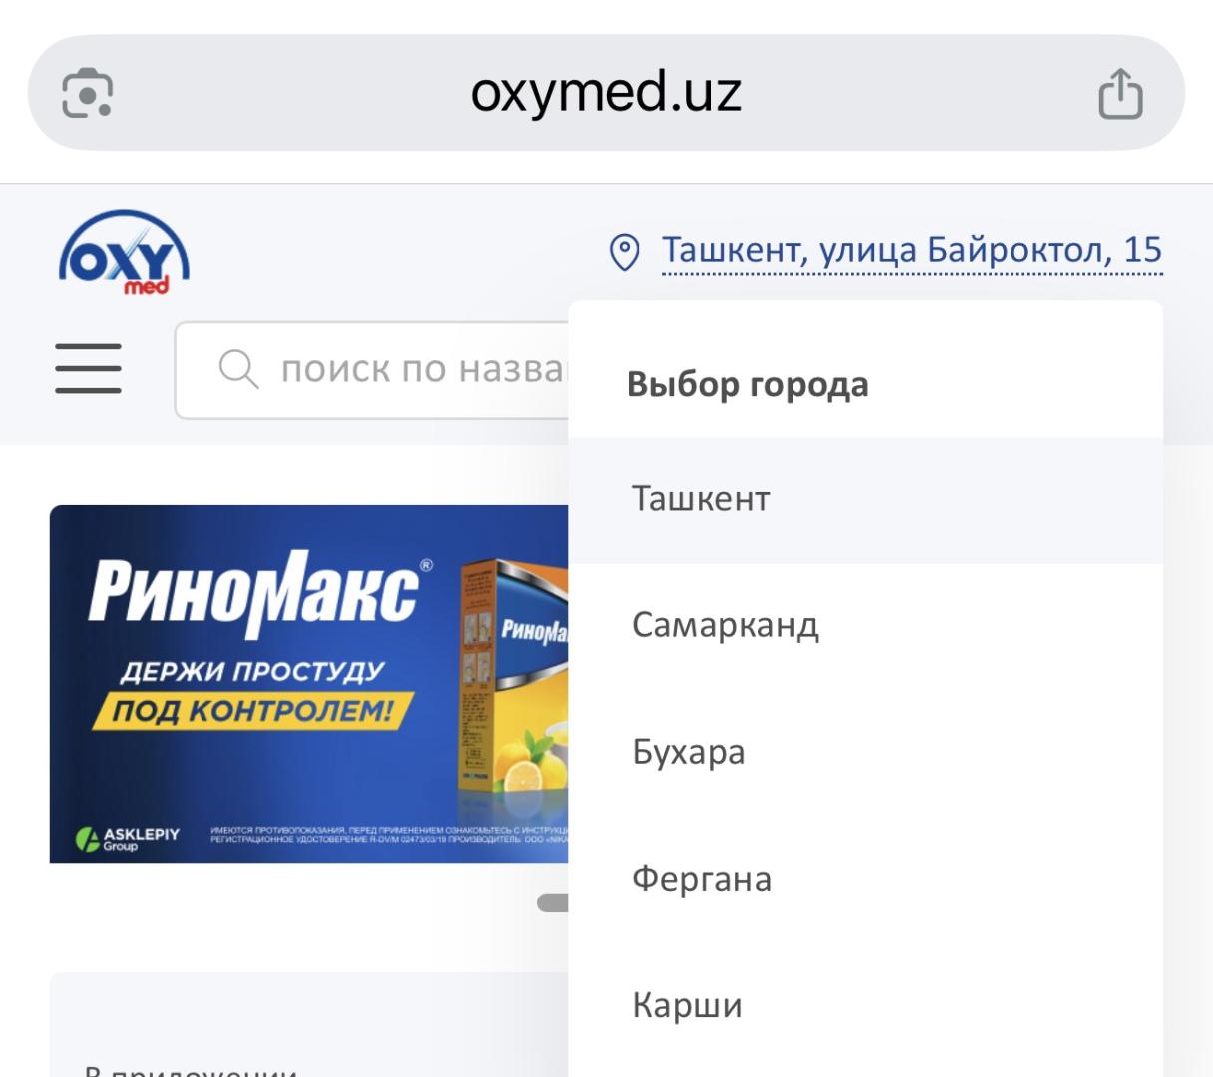The height and width of the screenshot is (1077, 1213).
Task: Choose Самарканд in the city dropdown
Action: (725, 625)
